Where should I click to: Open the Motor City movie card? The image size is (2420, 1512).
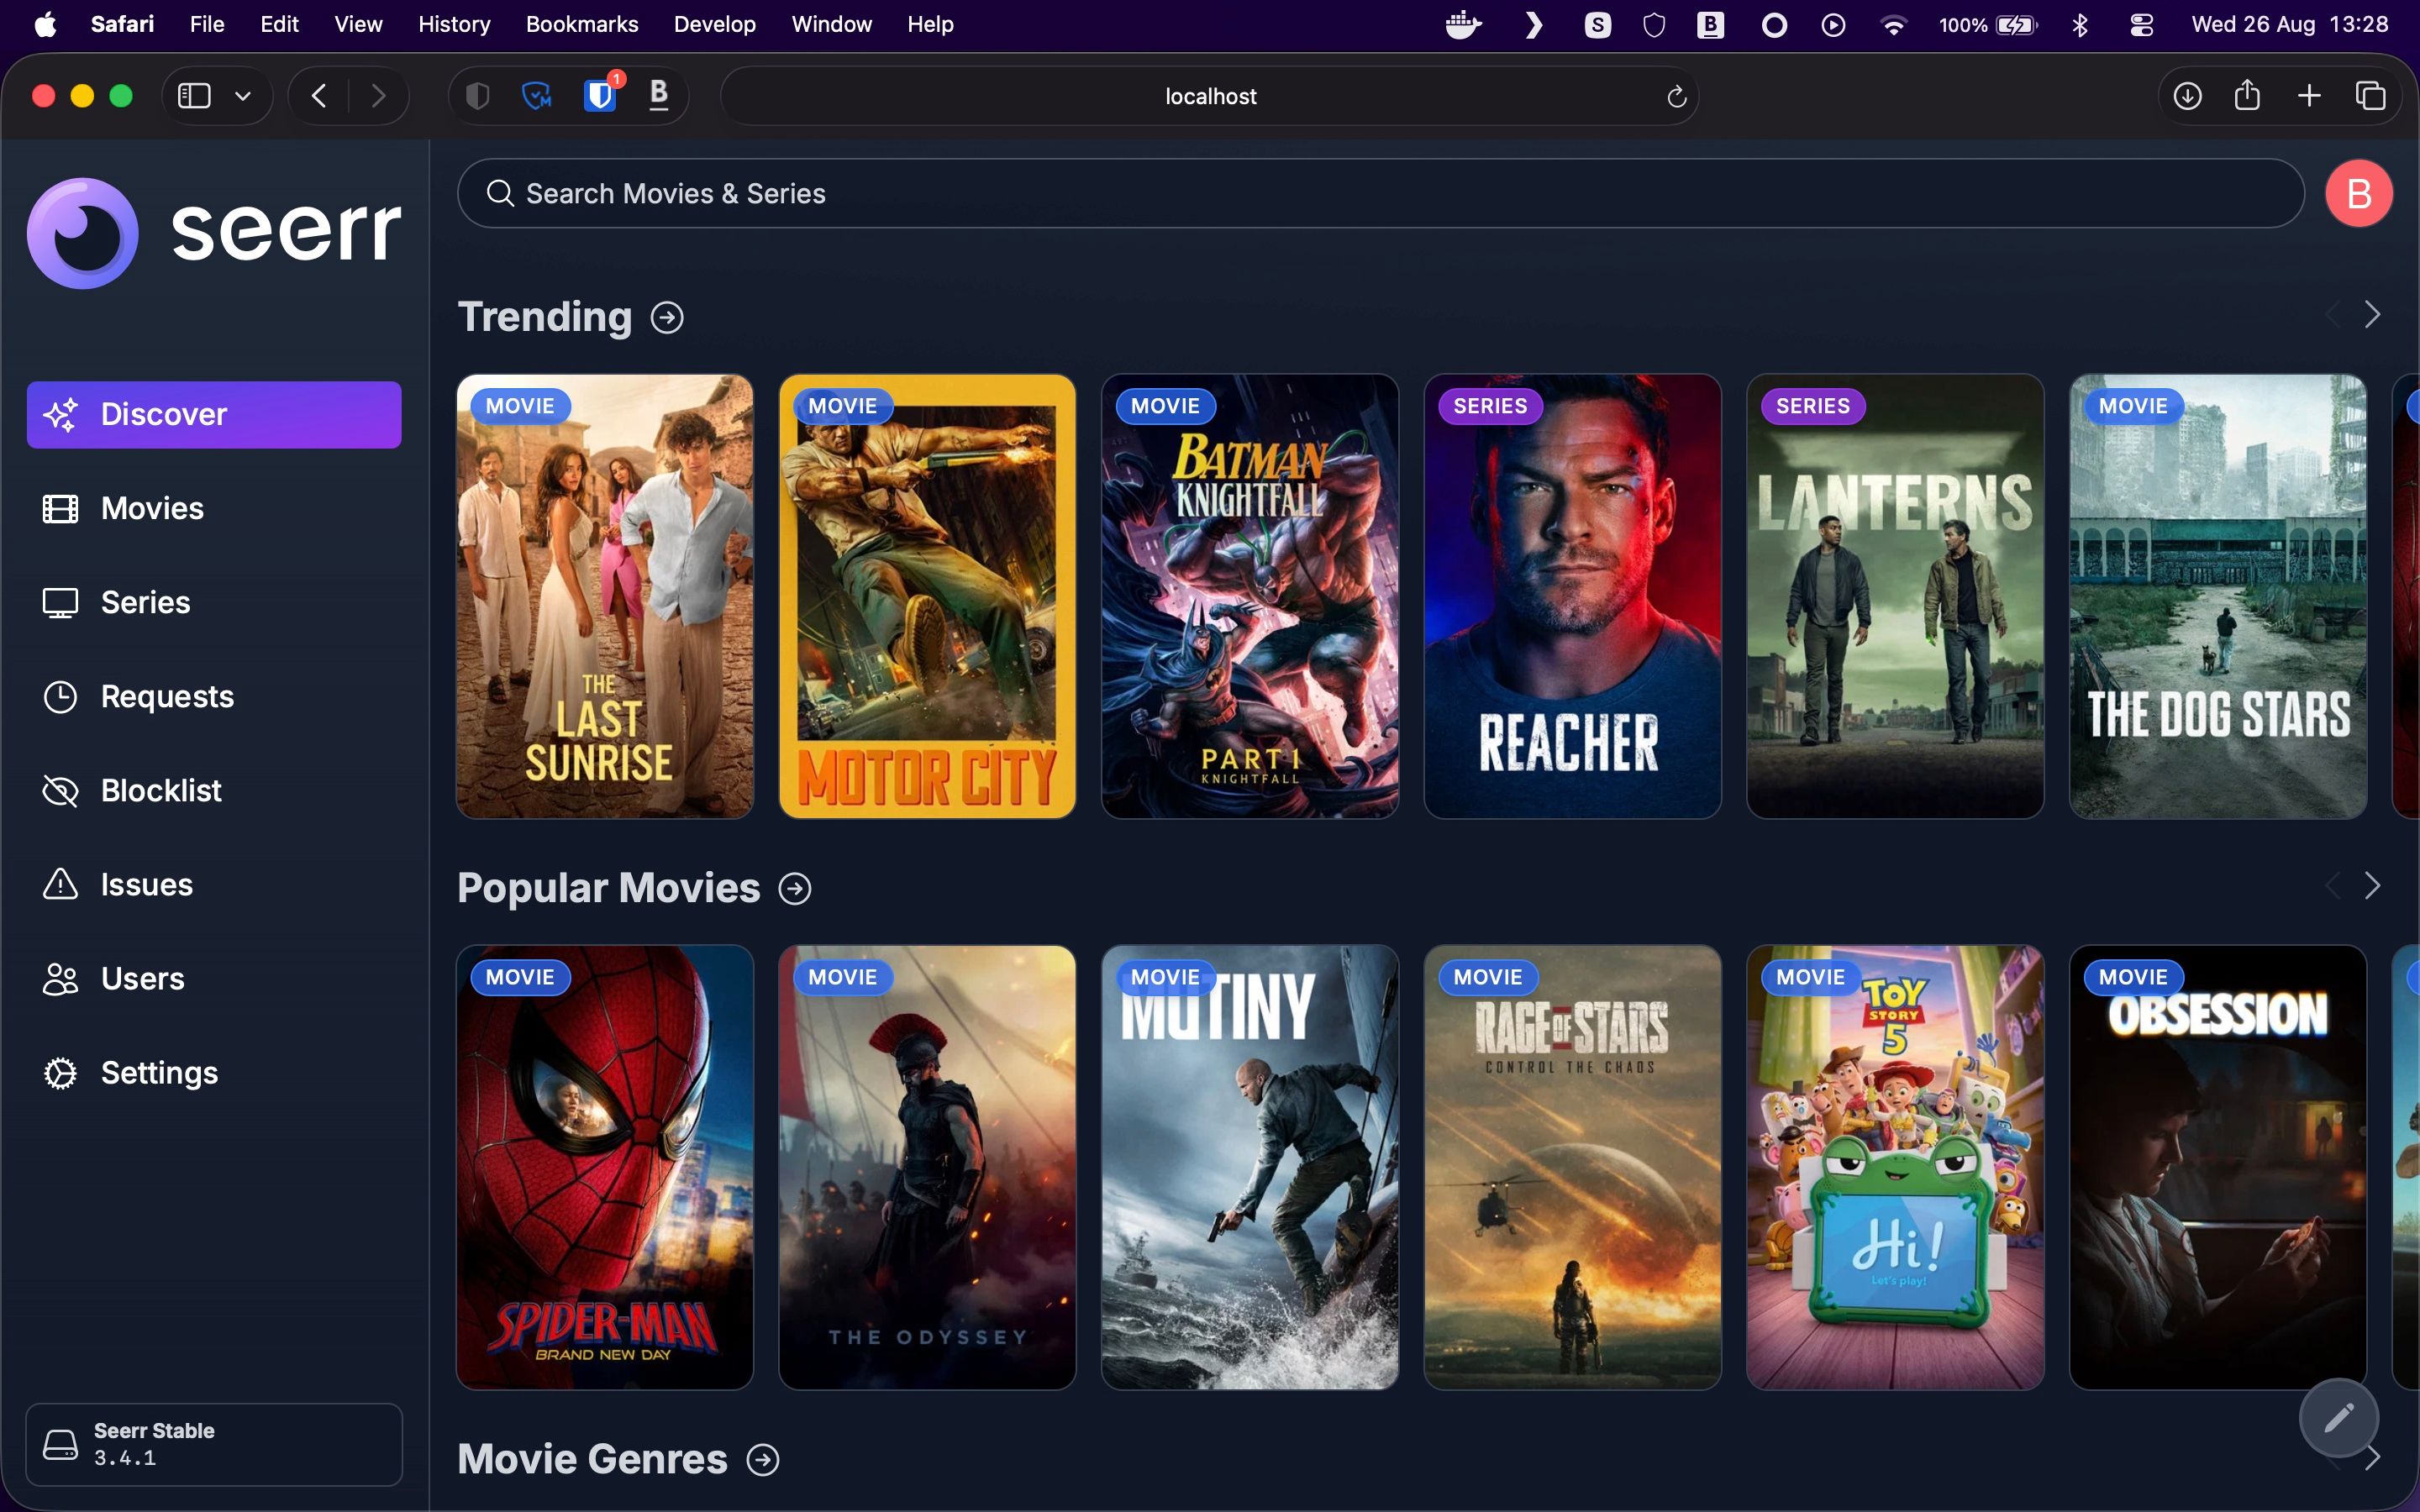[927, 596]
